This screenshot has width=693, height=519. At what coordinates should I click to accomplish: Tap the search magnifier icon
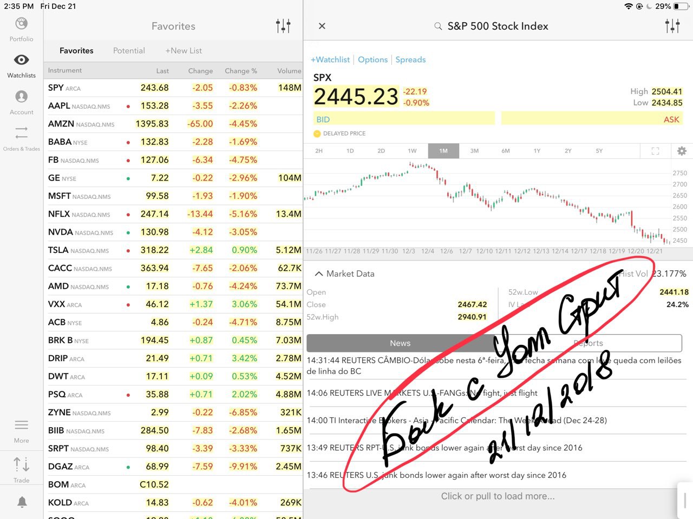(438, 26)
